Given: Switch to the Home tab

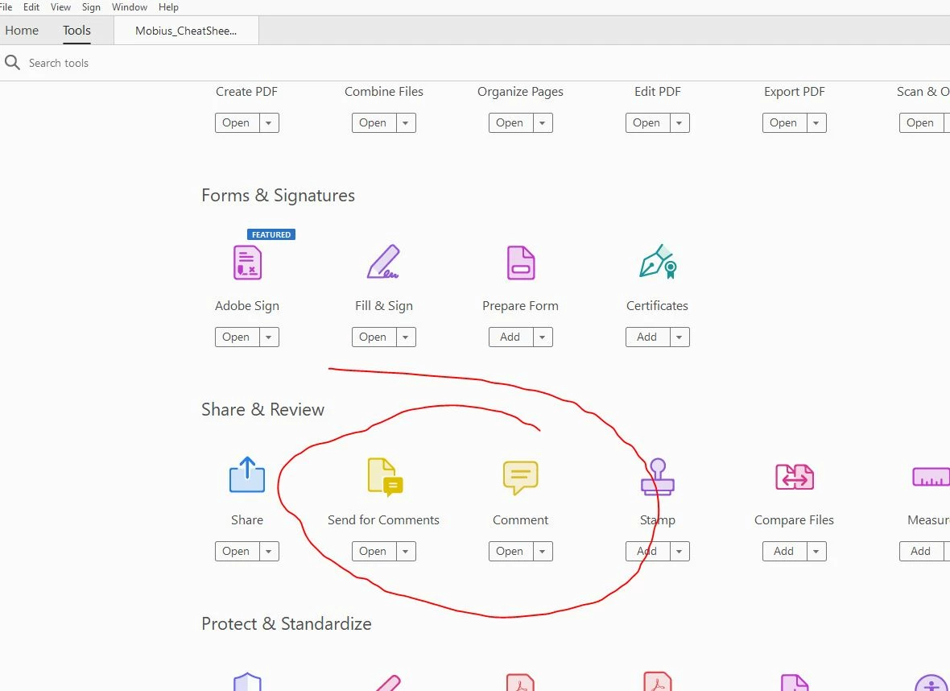Looking at the screenshot, I should click(x=22, y=31).
